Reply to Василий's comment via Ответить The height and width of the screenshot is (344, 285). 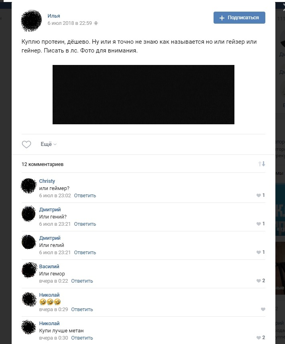click(82, 281)
